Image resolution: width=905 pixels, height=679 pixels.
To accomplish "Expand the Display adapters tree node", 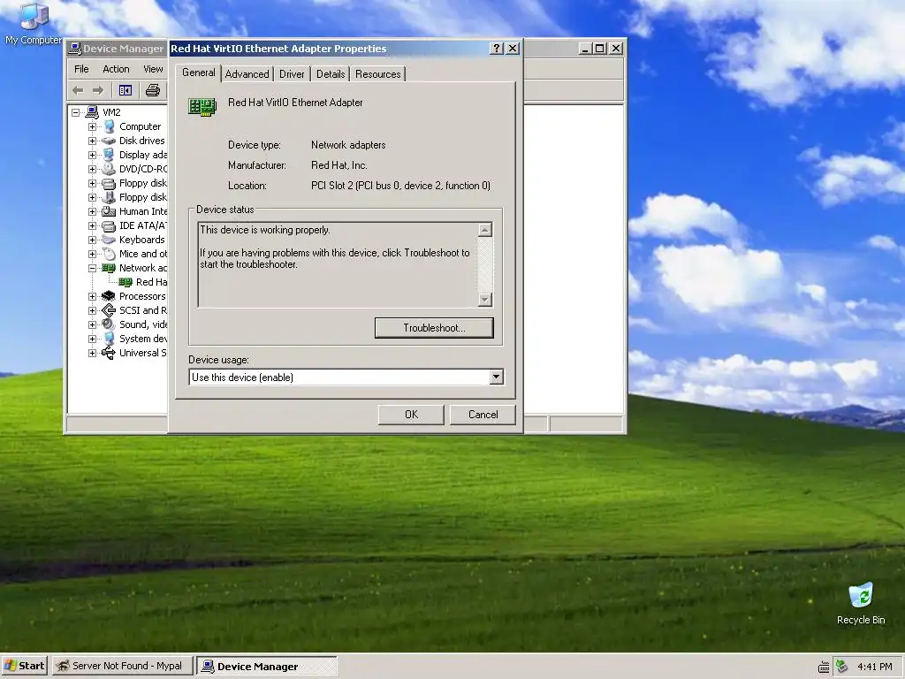I will 92,155.
